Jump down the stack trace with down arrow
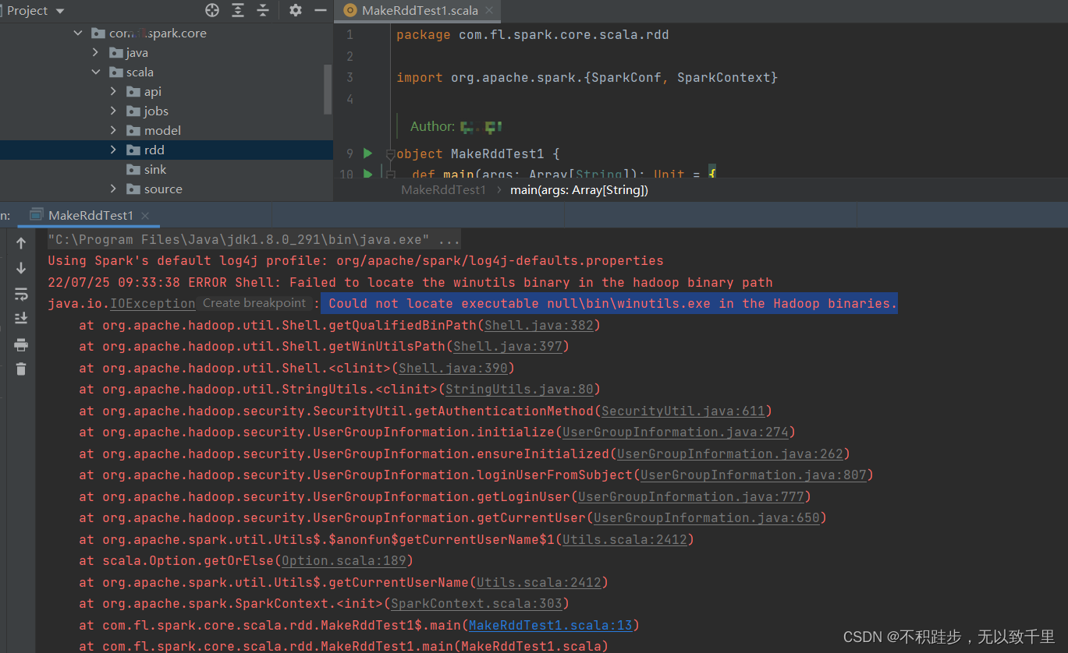The height and width of the screenshot is (653, 1068). pyautogui.click(x=21, y=268)
